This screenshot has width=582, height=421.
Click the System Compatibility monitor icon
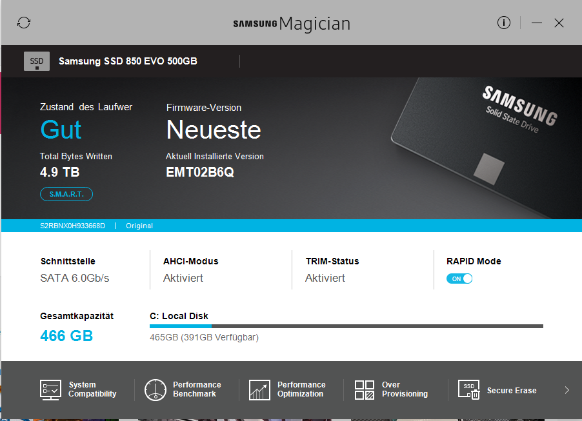coord(50,390)
